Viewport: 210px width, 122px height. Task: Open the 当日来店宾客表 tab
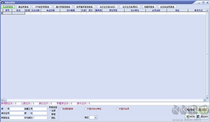pyautogui.click(x=167, y=7)
